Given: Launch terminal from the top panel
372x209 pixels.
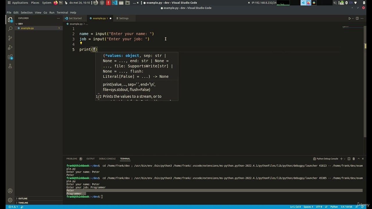Looking at the screenshot, I should coord(60,3).
